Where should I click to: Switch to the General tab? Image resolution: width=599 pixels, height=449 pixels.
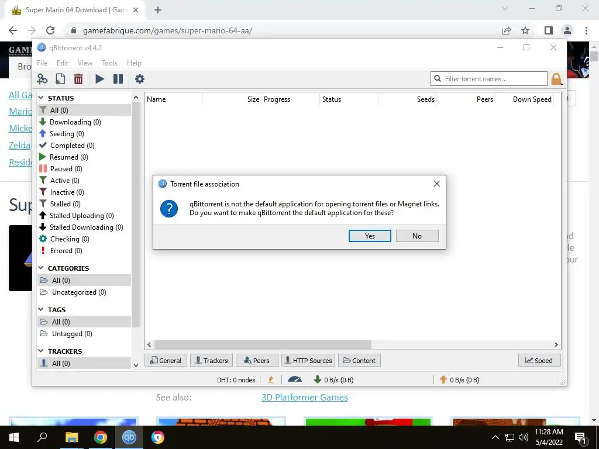click(x=166, y=360)
